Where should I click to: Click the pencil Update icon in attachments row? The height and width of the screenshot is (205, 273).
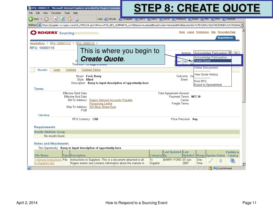pyautogui.click(x=211, y=161)
